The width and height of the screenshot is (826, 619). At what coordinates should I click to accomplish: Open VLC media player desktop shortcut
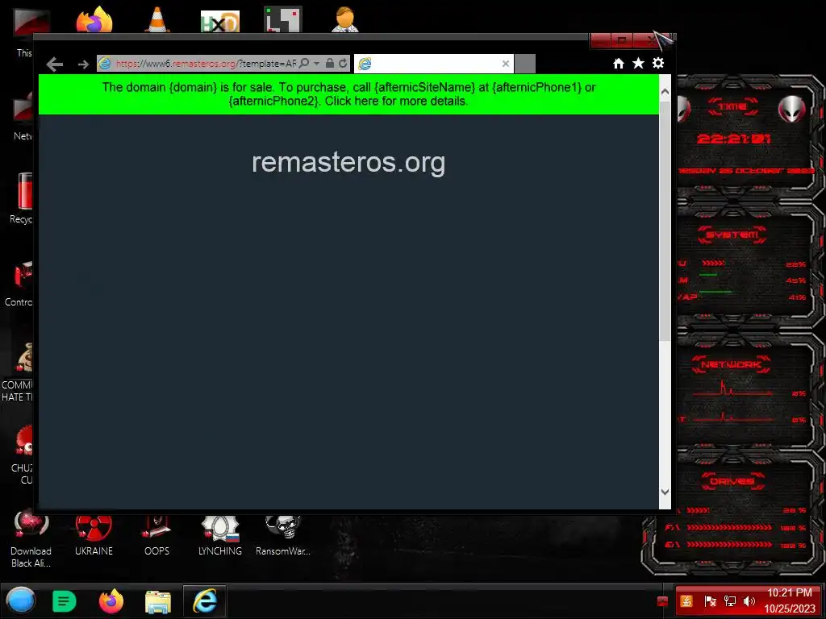(x=157, y=20)
